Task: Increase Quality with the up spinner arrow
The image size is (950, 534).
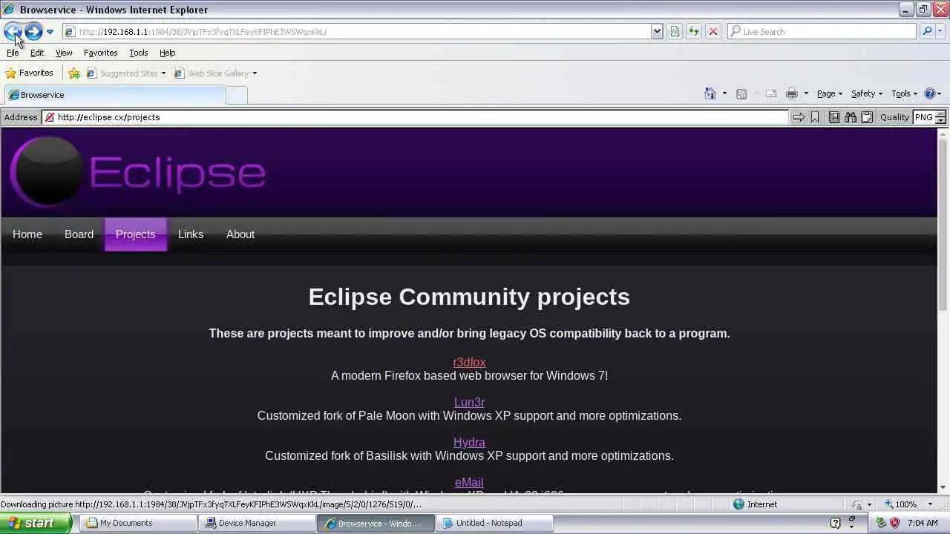Action: tap(940, 114)
